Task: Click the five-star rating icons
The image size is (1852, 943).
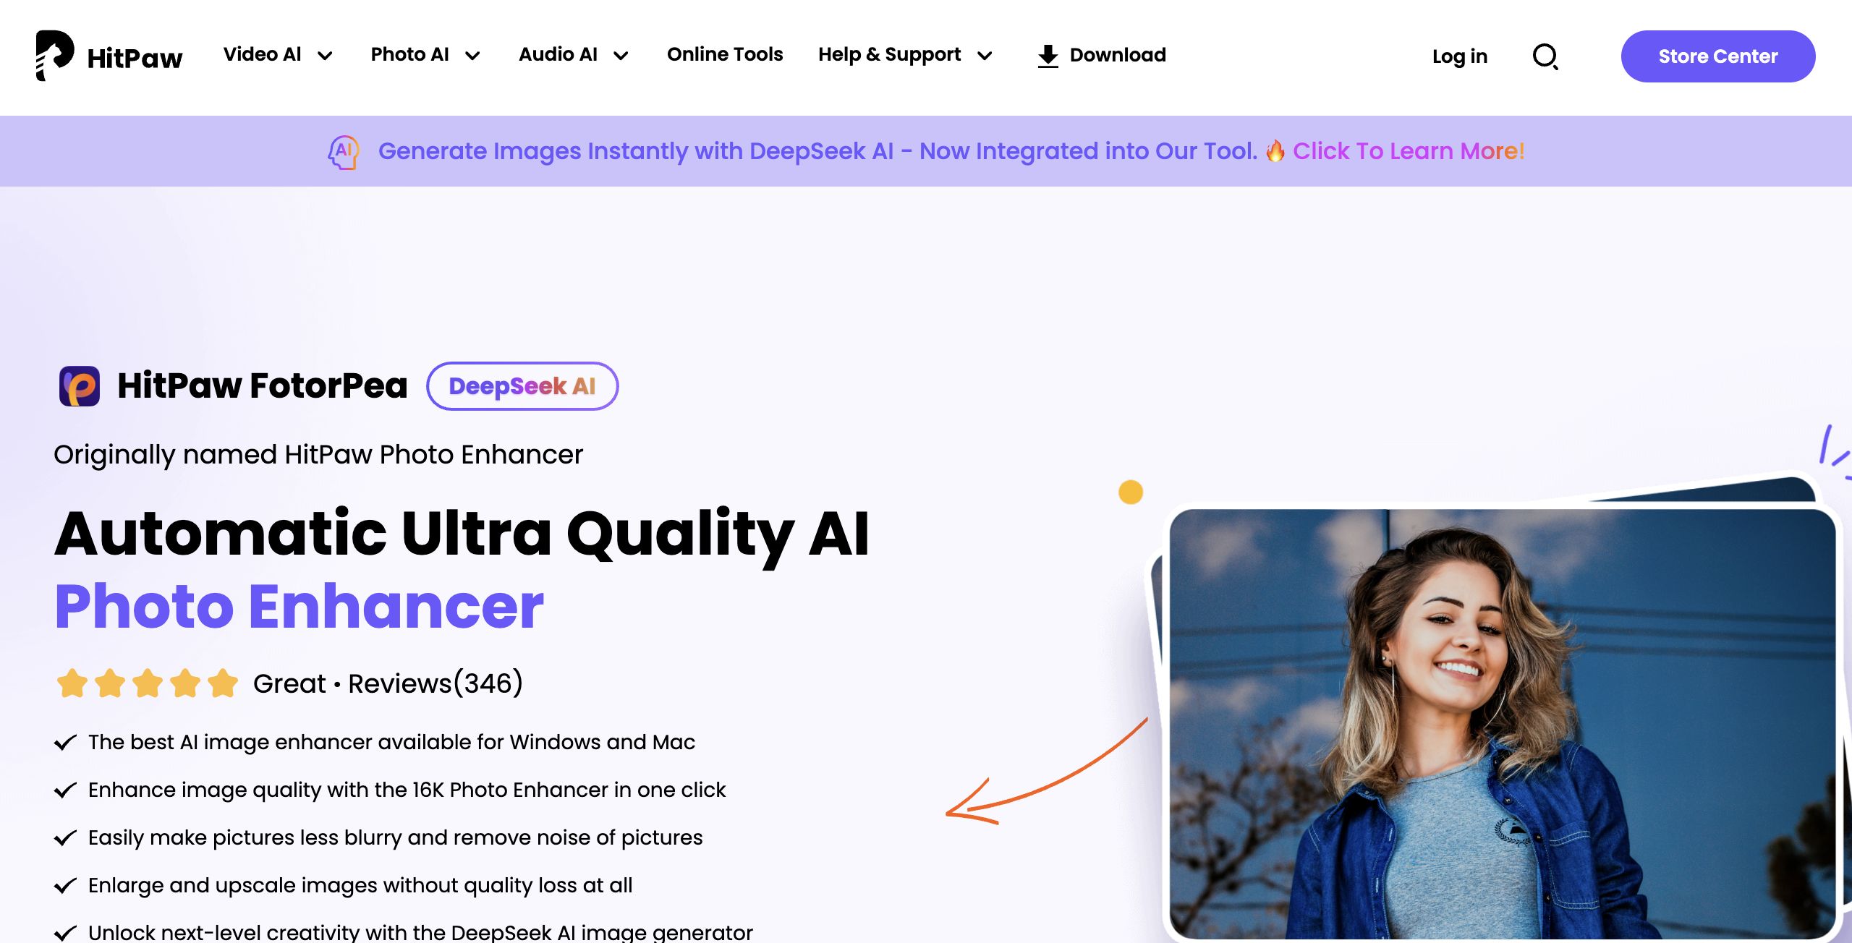Action: point(148,683)
